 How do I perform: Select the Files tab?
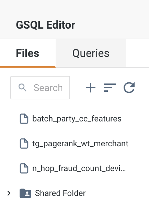tap(27, 53)
